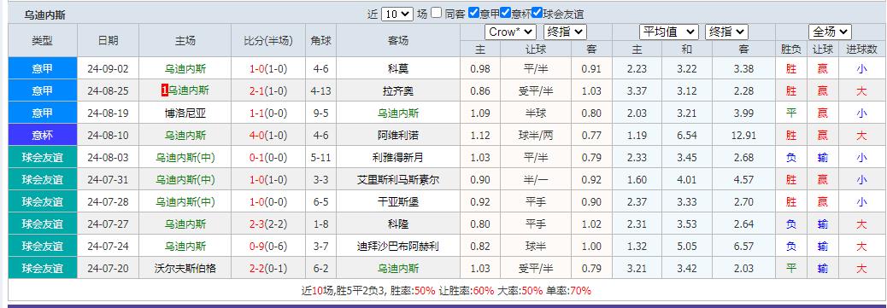Open the Crow* bookmaker dropdown
887x308 pixels.
[510, 32]
